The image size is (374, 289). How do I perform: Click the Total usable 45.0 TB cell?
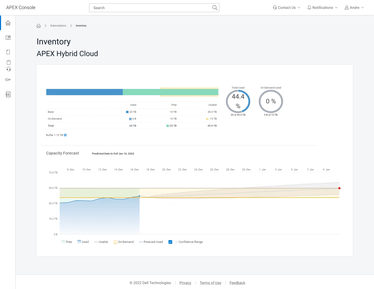click(x=212, y=126)
